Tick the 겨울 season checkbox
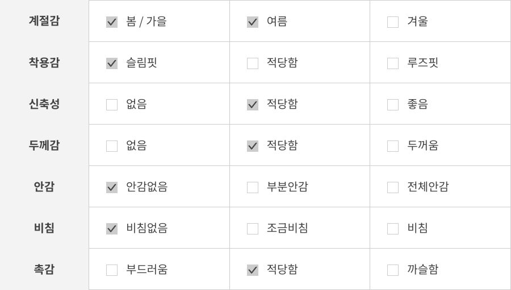The height and width of the screenshot is (290, 511). pyautogui.click(x=393, y=22)
